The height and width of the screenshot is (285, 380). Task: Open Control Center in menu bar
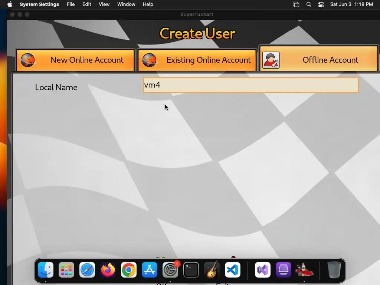tap(321, 4)
